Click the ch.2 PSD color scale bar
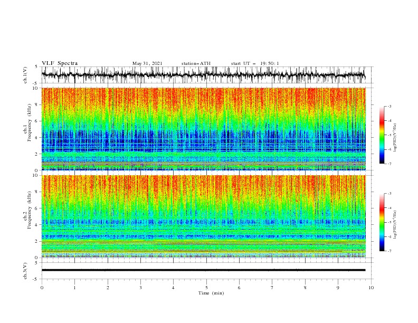418x323 pixels. point(382,222)
